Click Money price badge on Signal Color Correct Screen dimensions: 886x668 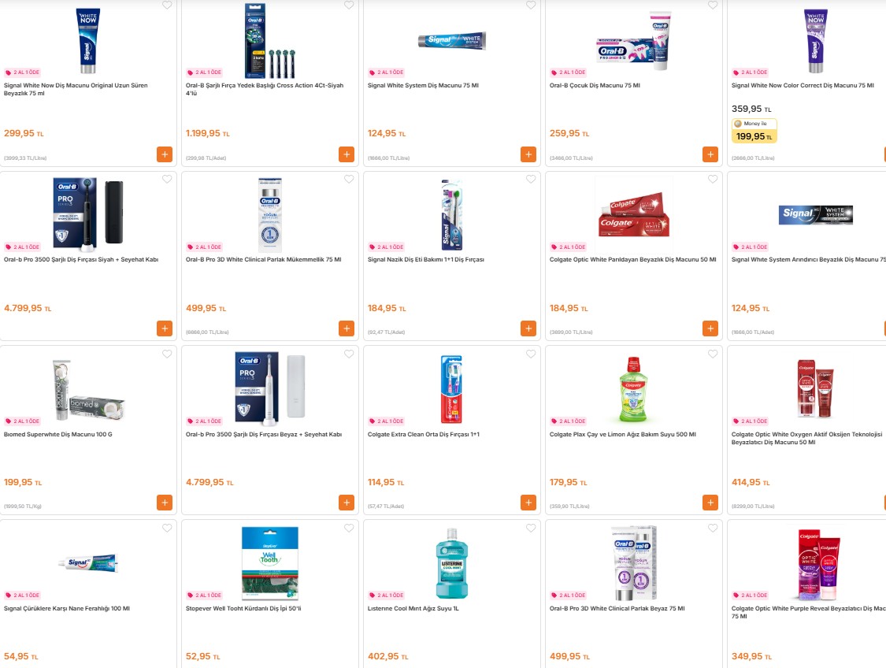[x=754, y=131]
